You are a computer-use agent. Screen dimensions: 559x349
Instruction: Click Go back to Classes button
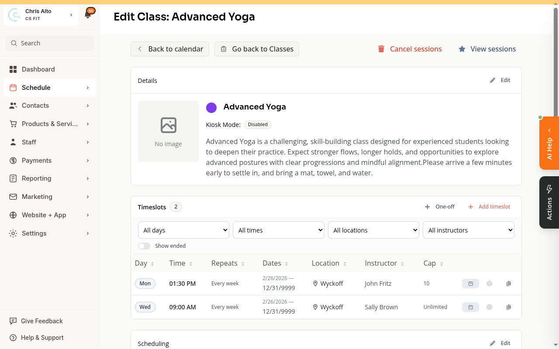pos(257,49)
